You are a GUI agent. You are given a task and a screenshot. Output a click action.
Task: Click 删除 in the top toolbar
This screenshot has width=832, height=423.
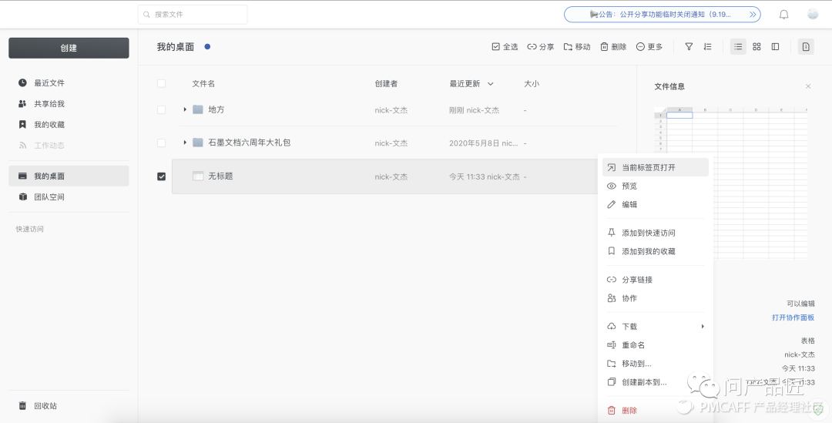tap(613, 47)
